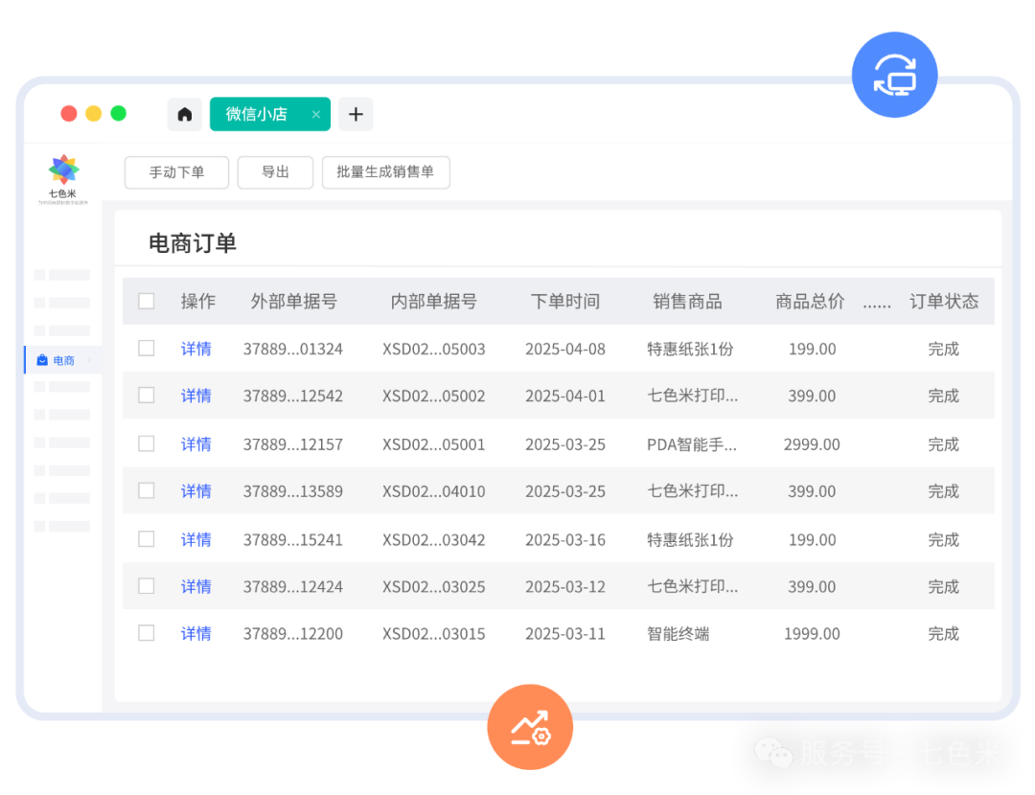The width and height of the screenshot is (1035, 795).
Task: Open 详情 for order XSD02...05002
Action: (195, 396)
